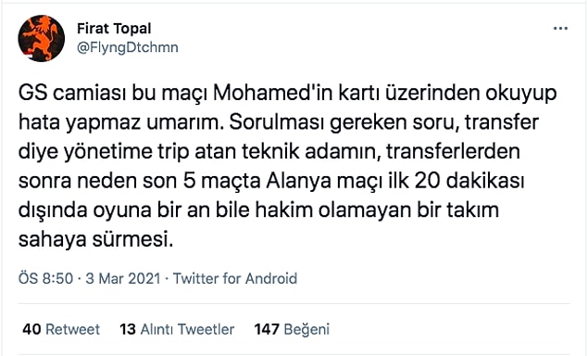588x356 pixels.
Task: Click the Beğeni label
Action: click(x=307, y=330)
